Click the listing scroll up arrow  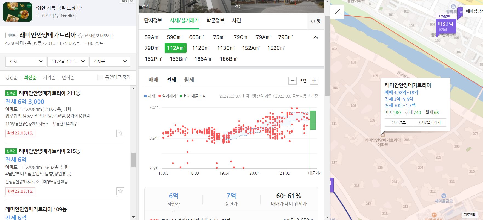coord(133,88)
